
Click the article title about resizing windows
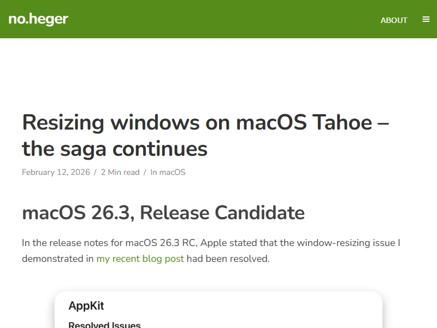205,135
